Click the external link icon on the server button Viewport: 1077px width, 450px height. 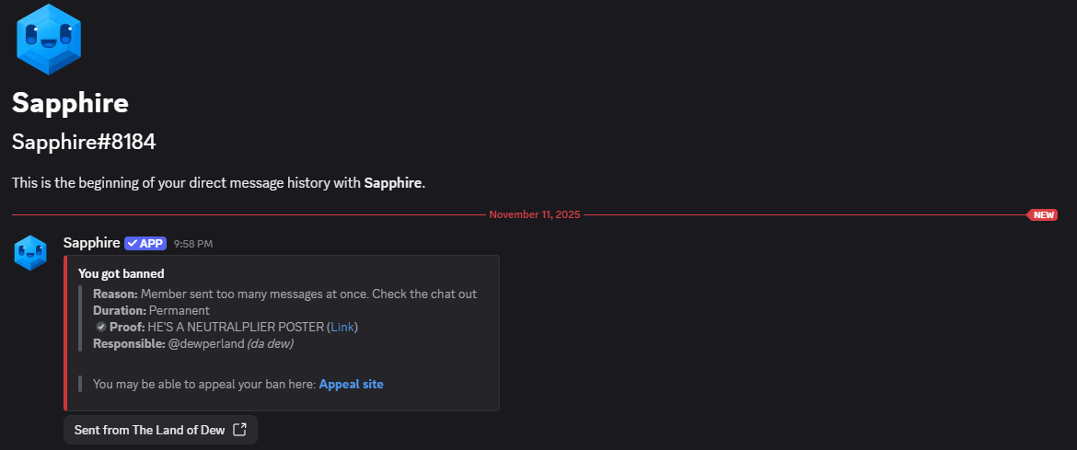pyautogui.click(x=239, y=430)
